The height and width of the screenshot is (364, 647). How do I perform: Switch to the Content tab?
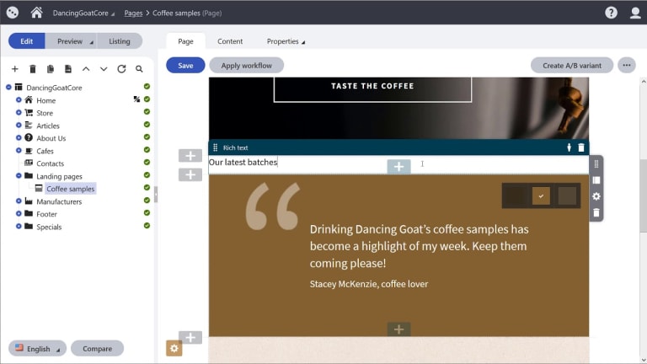pyautogui.click(x=230, y=41)
